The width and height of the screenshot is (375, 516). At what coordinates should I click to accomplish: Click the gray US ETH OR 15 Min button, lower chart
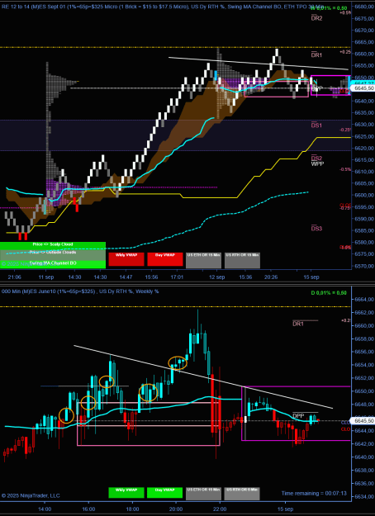[x=203, y=494]
